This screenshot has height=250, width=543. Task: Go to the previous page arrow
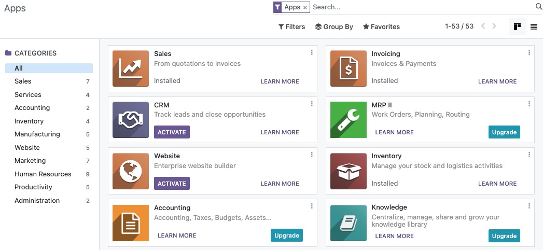[483, 26]
